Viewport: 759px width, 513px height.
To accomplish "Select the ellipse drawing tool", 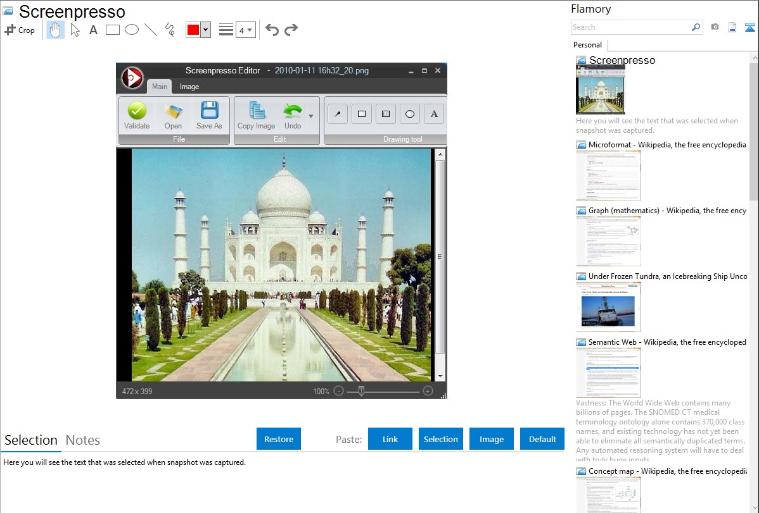I will pos(132,30).
